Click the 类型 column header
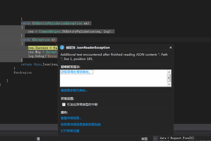211x141 pixels. click(x=145, y=139)
